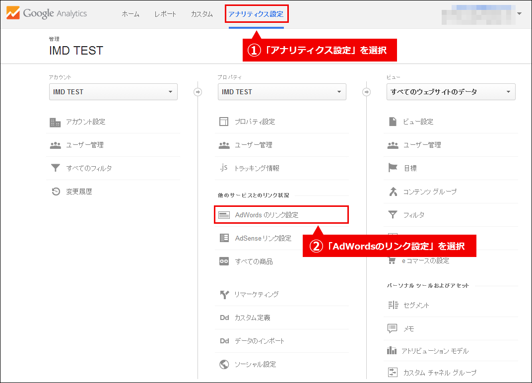Open 変更履歴 link
This screenshot has height=383, width=532.
pyautogui.click(x=79, y=191)
